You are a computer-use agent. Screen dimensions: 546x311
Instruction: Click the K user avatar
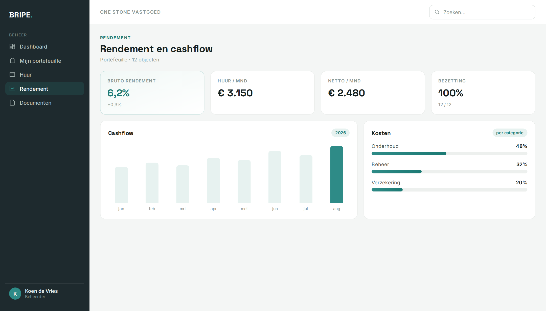(x=15, y=294)
